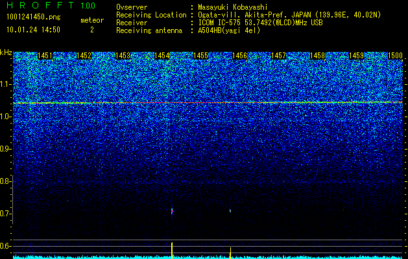The height and width of the screenshot is (259, 408).
Task: Click the 1500 time marker
Action: (x=395, y=56)
